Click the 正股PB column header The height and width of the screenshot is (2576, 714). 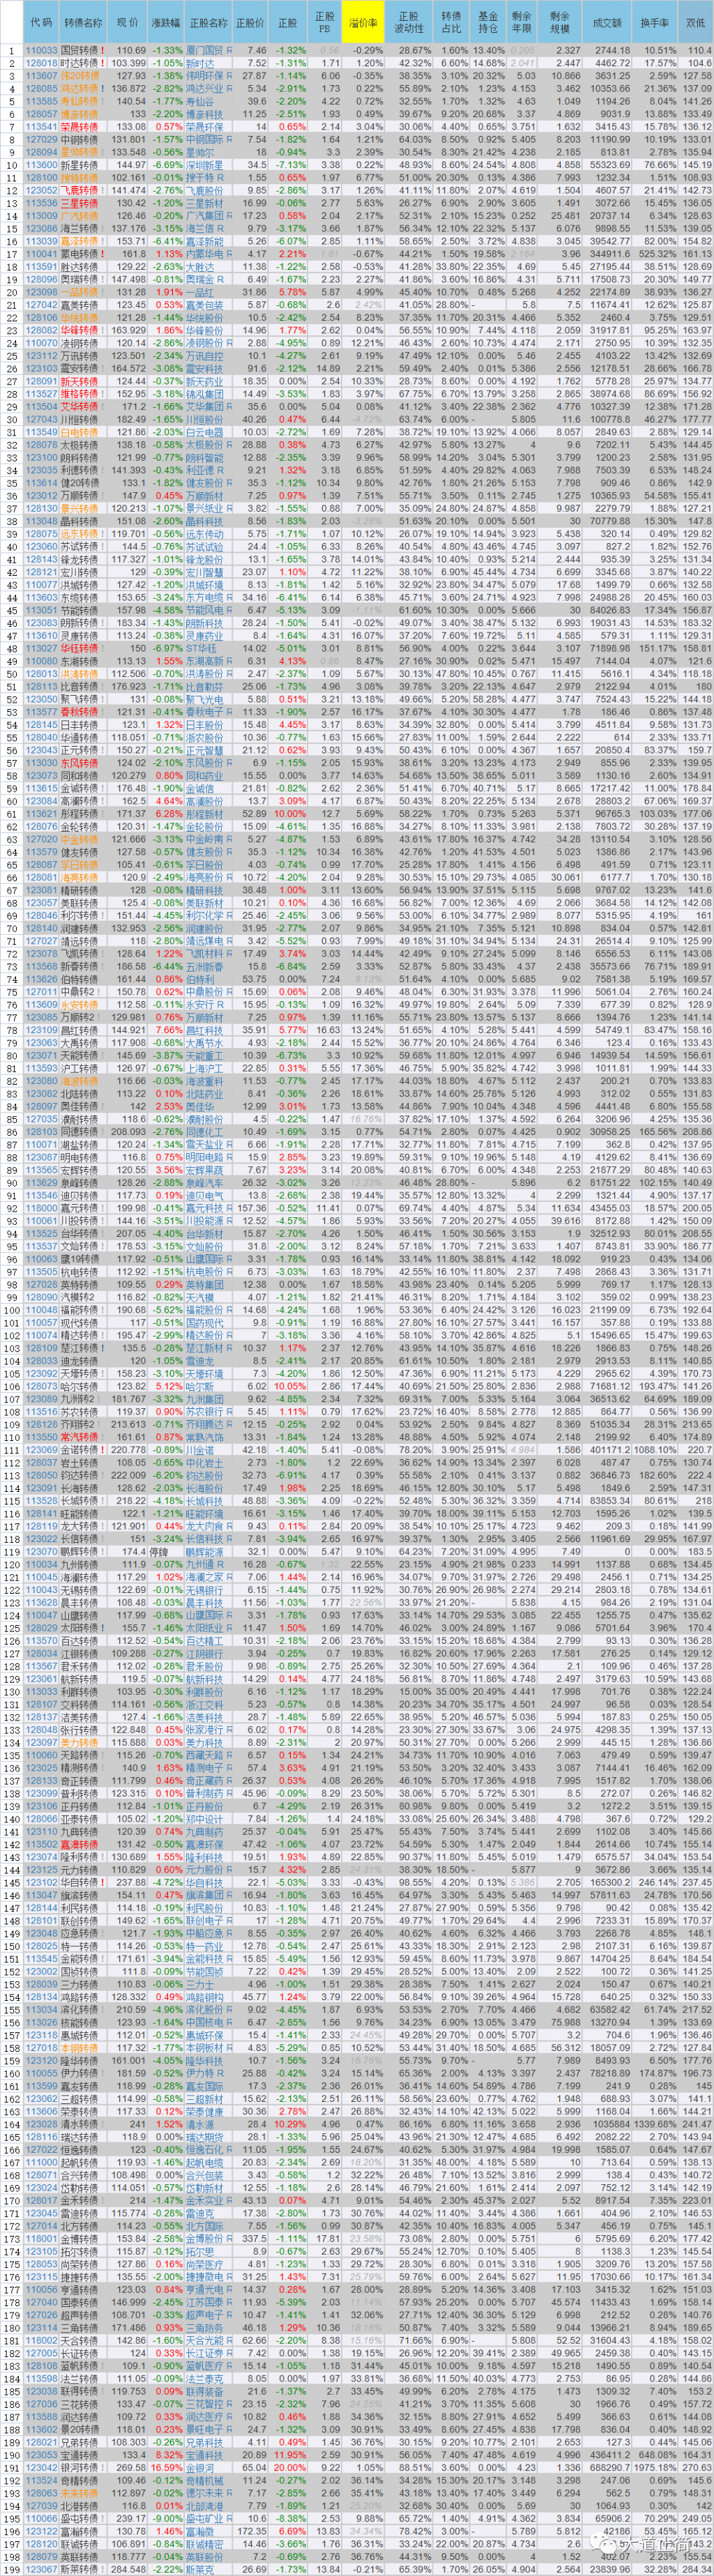tap(324, 22)
